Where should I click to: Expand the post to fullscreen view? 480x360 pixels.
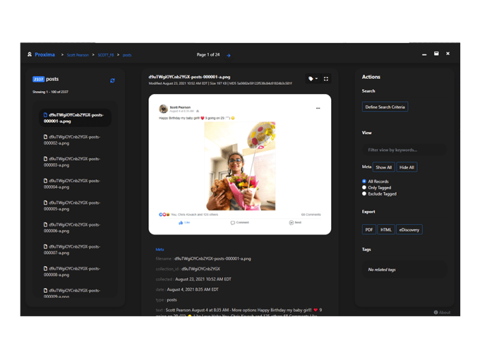[326, 79]
